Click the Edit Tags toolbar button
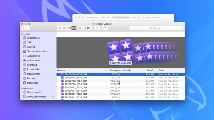The image size is (214, 120). coord(105,28)
